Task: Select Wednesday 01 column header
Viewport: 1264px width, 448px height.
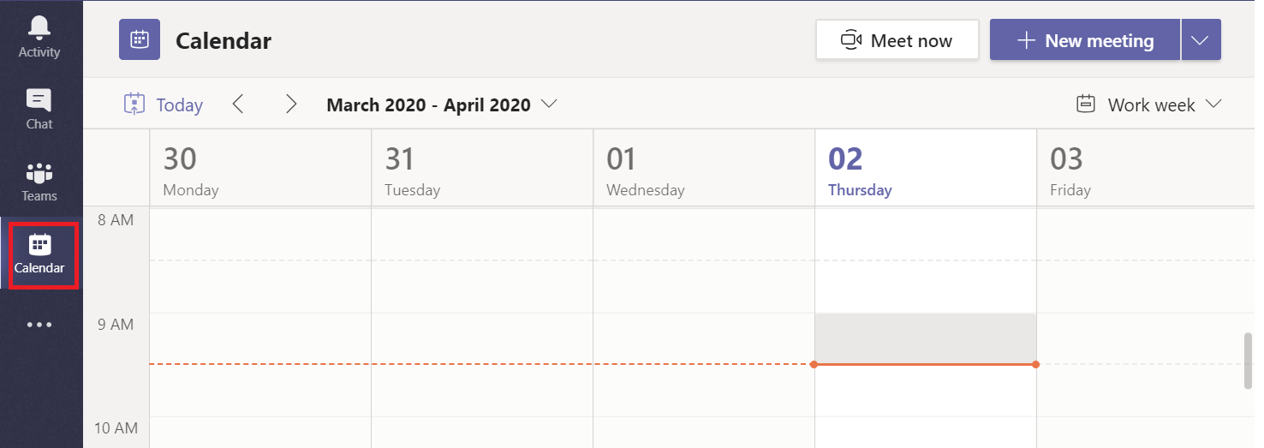Action: point(704,168)
